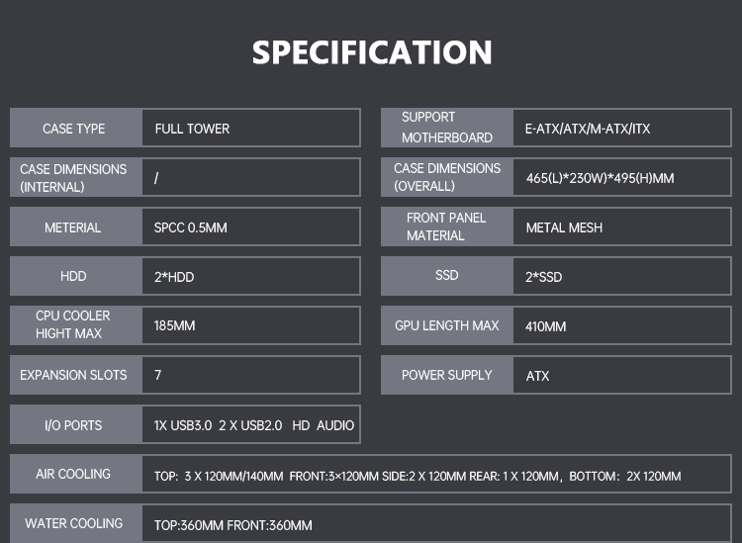Select the 465(L)*230W)*495(H)MM value
This screenshot has width=742, height=543.
pos(600,179)
